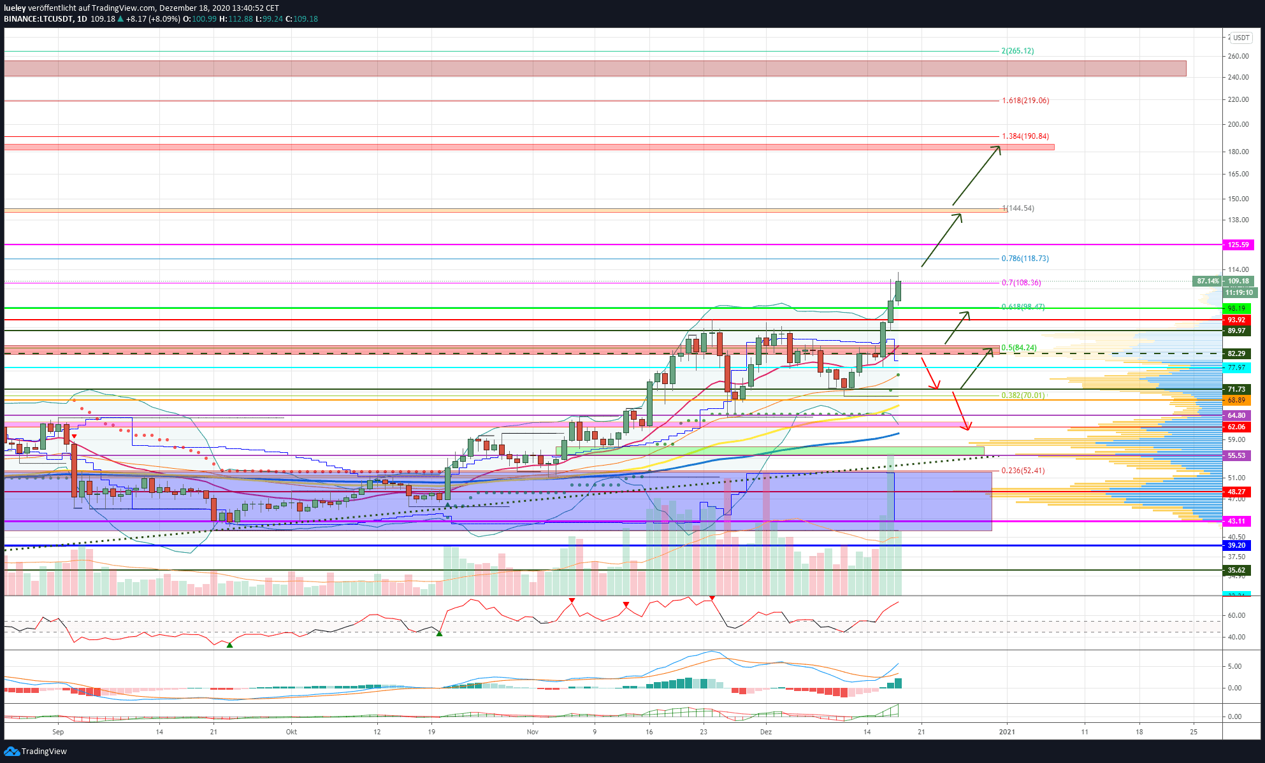Select the 125.59 magenta price label

pyautogui.click(x=1238, y=245)
